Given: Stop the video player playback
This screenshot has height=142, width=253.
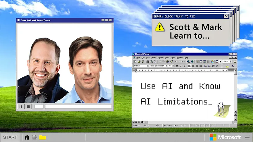Looking at the screenshot, I should (x=28, y=106).
